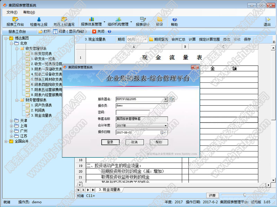Click the 报表体系管理 chart icon
The image size is (277, 207).
(x=91, y=22)
